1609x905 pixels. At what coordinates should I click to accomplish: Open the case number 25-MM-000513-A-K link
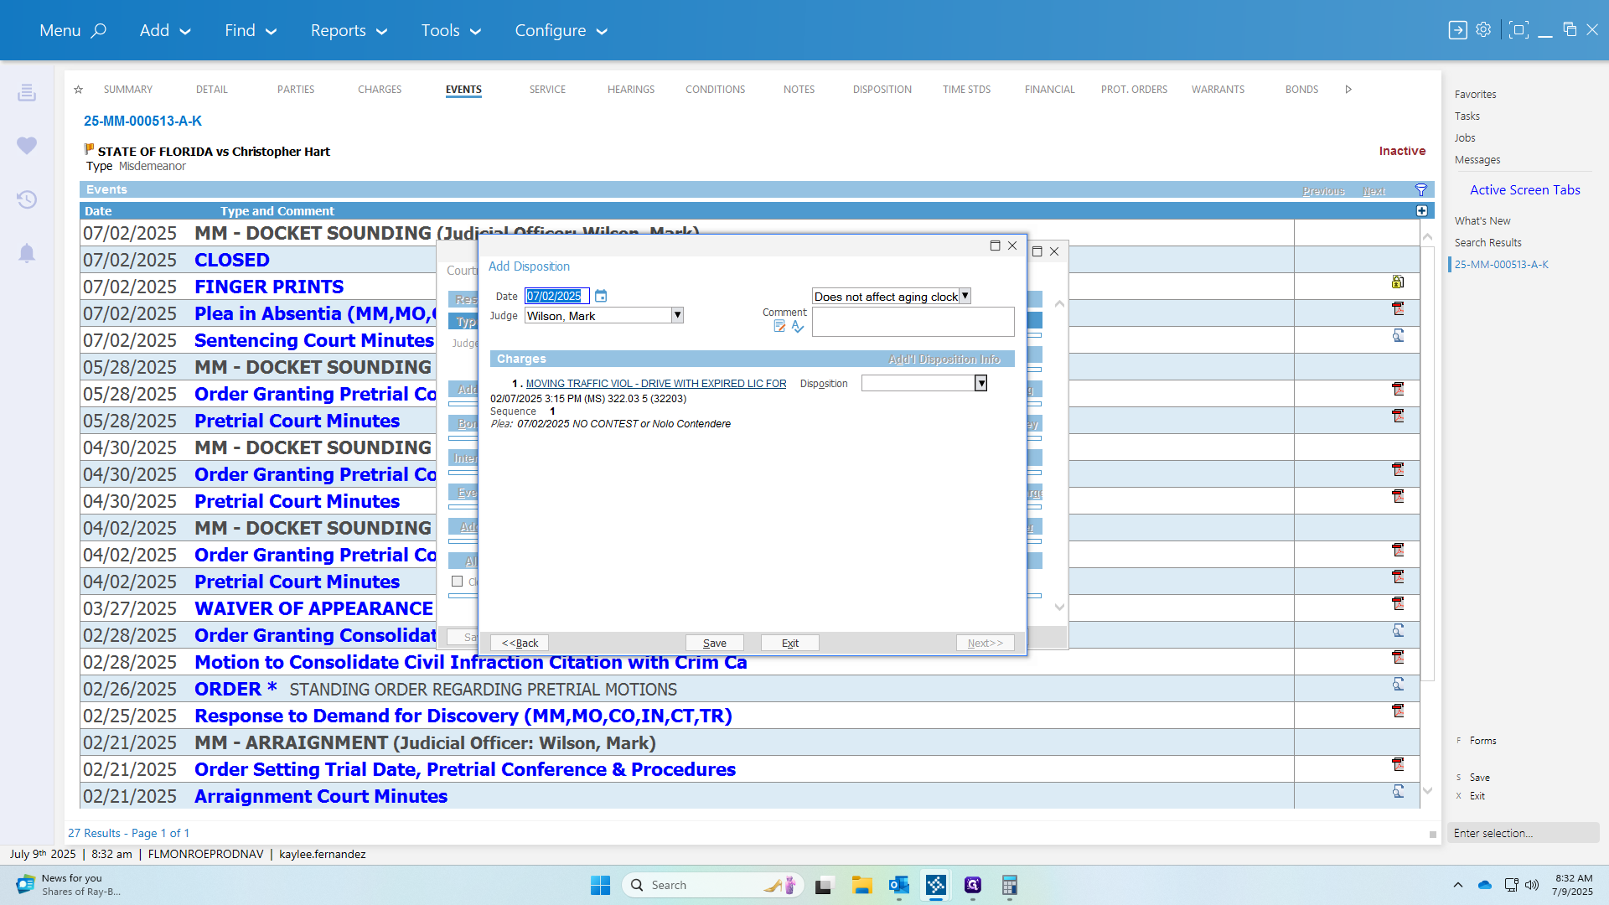click(142, 122)
